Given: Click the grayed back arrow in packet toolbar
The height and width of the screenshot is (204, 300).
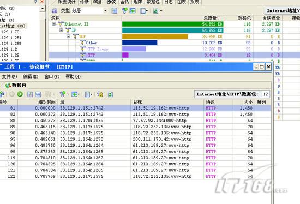Looking at the screenshot, I should 12,94.
